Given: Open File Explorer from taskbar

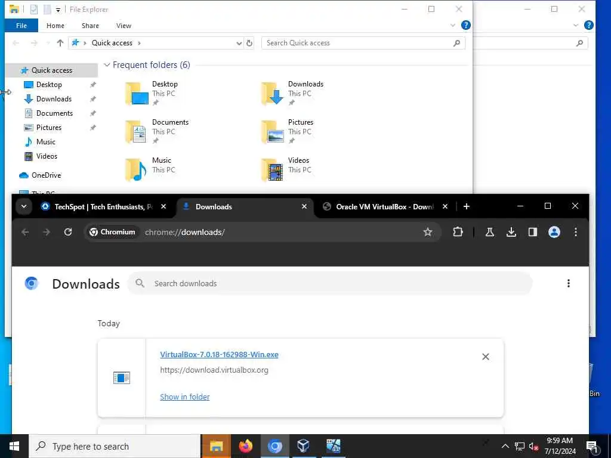Looking at the screenshot, I should click(x=216, y=446).
